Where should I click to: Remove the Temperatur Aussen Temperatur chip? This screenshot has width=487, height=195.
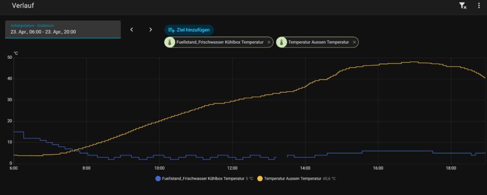pos(354,42)
